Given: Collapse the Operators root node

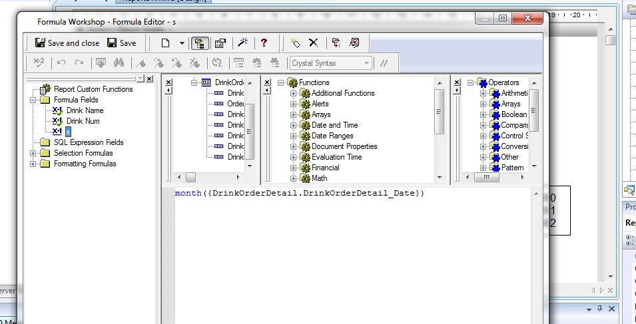Looking at the screenshot, I should pos(470,82).
